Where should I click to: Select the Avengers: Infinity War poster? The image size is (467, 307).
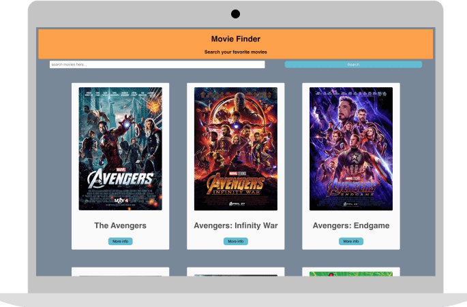point(236,149)
